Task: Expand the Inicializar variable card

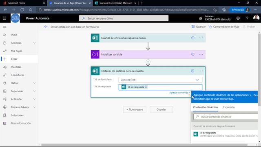Action: click(x=148, y=54)
